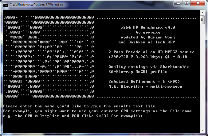Click the empty scrollbar track below thumb
The image size is (208, 136).
point(202,76)
